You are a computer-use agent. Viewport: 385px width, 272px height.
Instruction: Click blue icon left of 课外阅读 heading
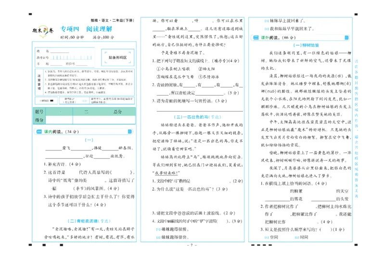pyautogui.click(x=256, y=37)
